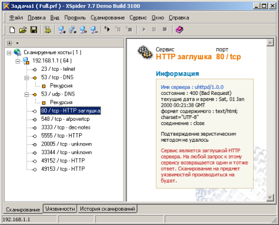Open the Сканирование menu

tap(108, 18)
